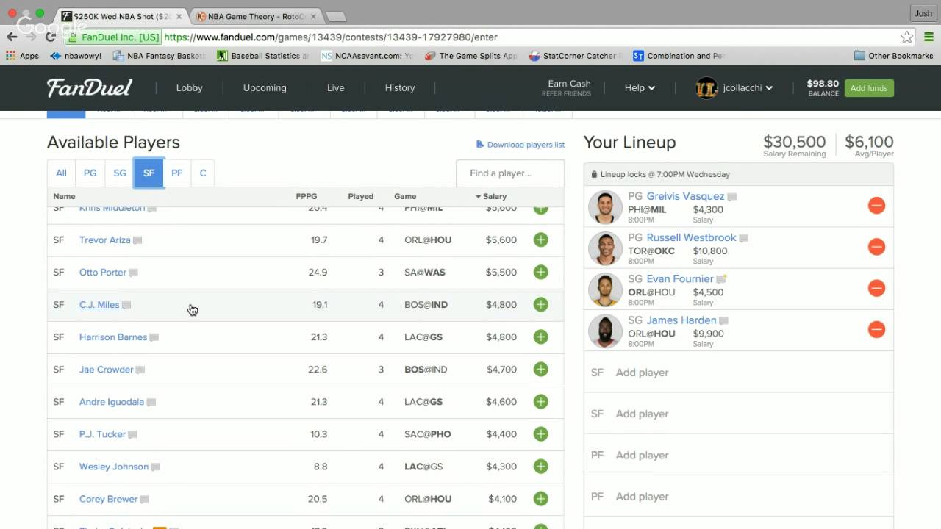Viewport: 941px width, 529px height.
Task: Click the browser address bar URL
Action: (331, 37)
